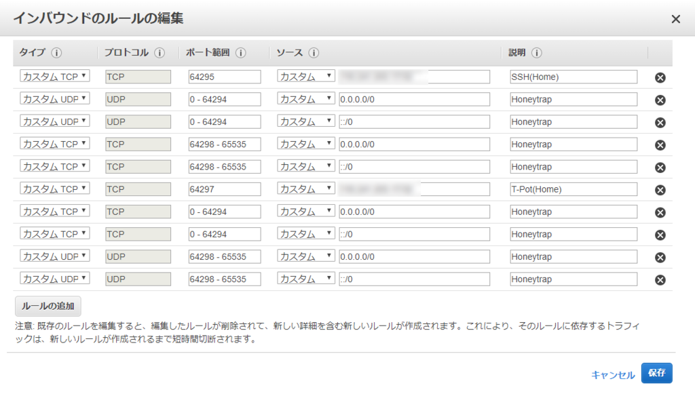
Task: Edit Honeytrap description of UDP 0 - 64294 ::/0 rule
Action: coord(574,122)
